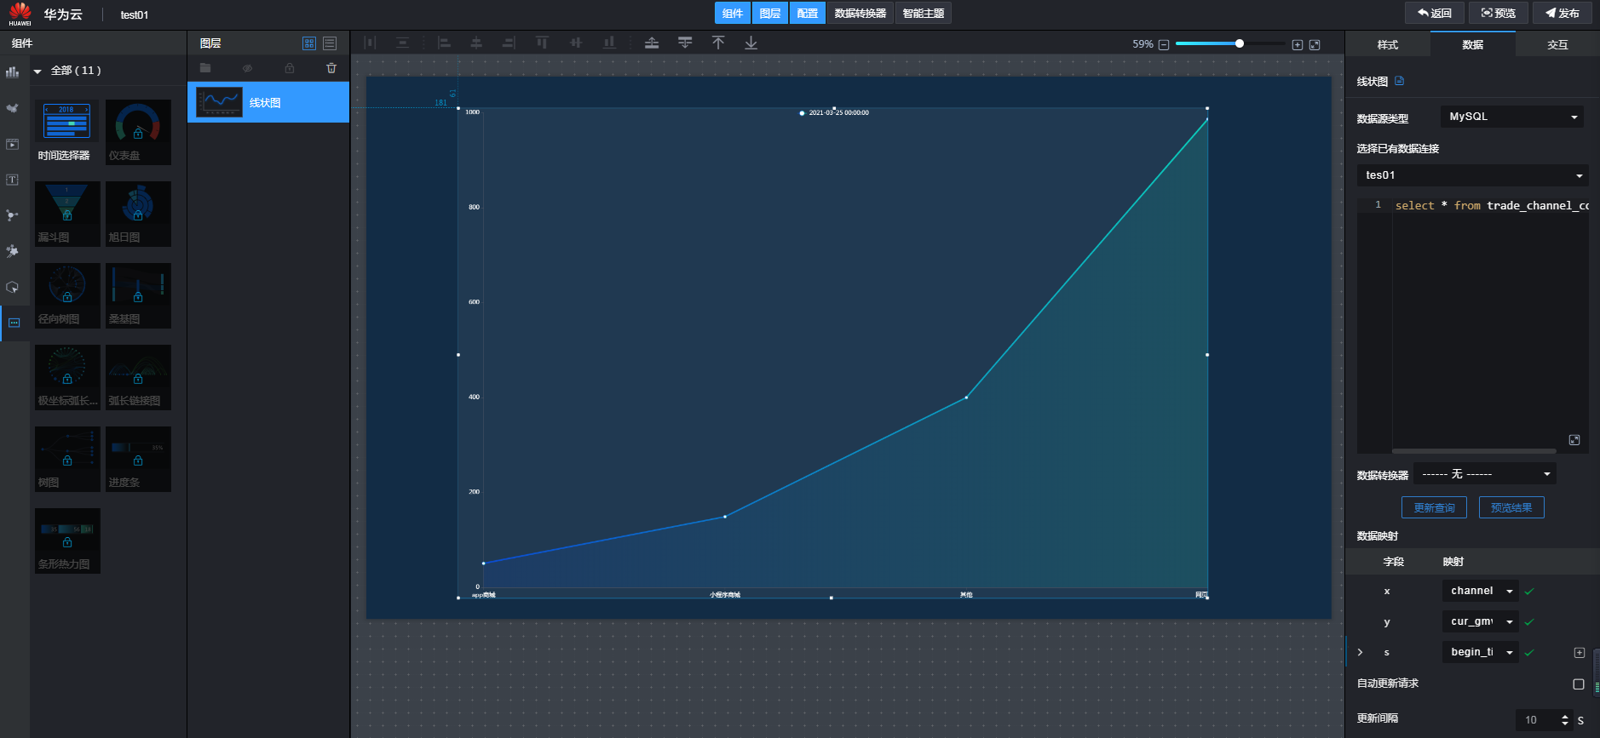1600x738 pixels.
Task: Click the SQL editor horizontal scrollbar
Action: click(1474, 451)
